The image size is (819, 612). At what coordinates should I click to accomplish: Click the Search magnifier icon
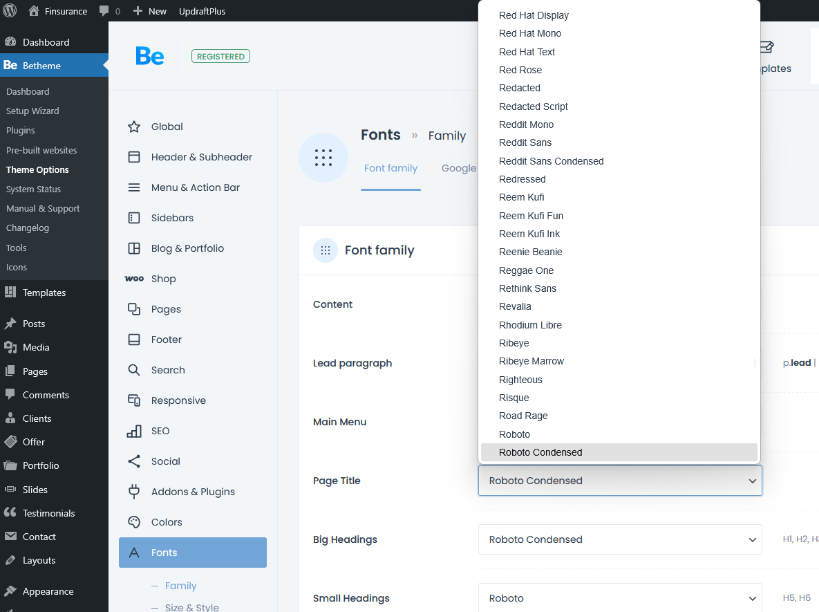point(134,370)
